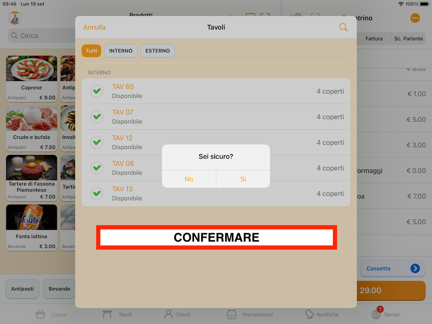Choose No in the Sei sicuro alert
This screenshot has width=432, height=324.
click(x=189, y=179)
